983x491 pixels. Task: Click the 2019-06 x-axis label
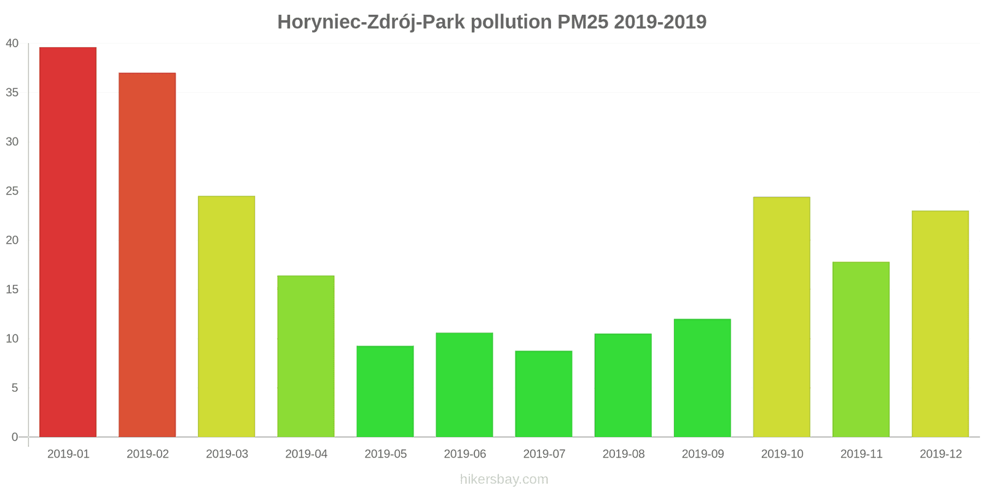(x=464, y=454)
